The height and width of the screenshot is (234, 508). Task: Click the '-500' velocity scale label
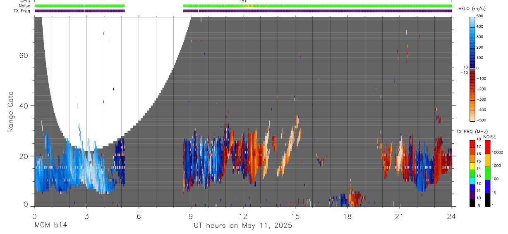481,121
